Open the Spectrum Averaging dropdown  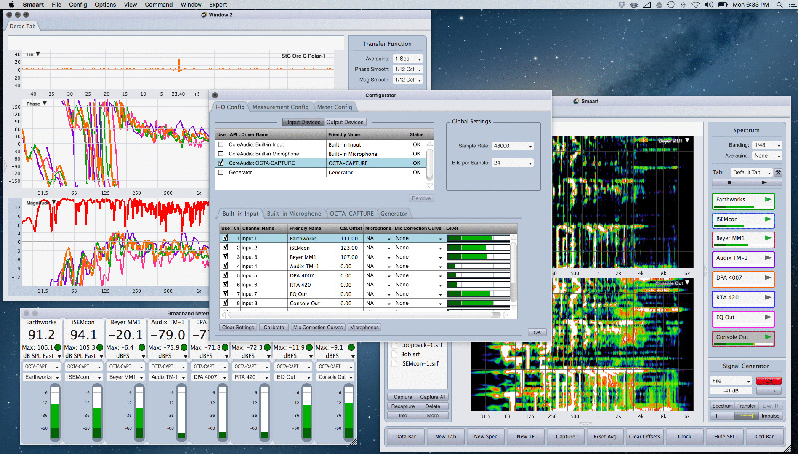coord(766,156)
